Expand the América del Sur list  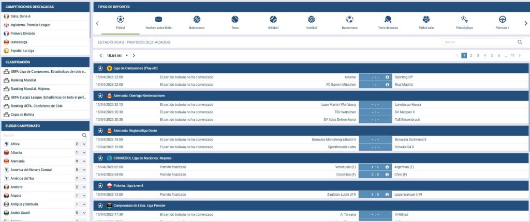(84, 179)
